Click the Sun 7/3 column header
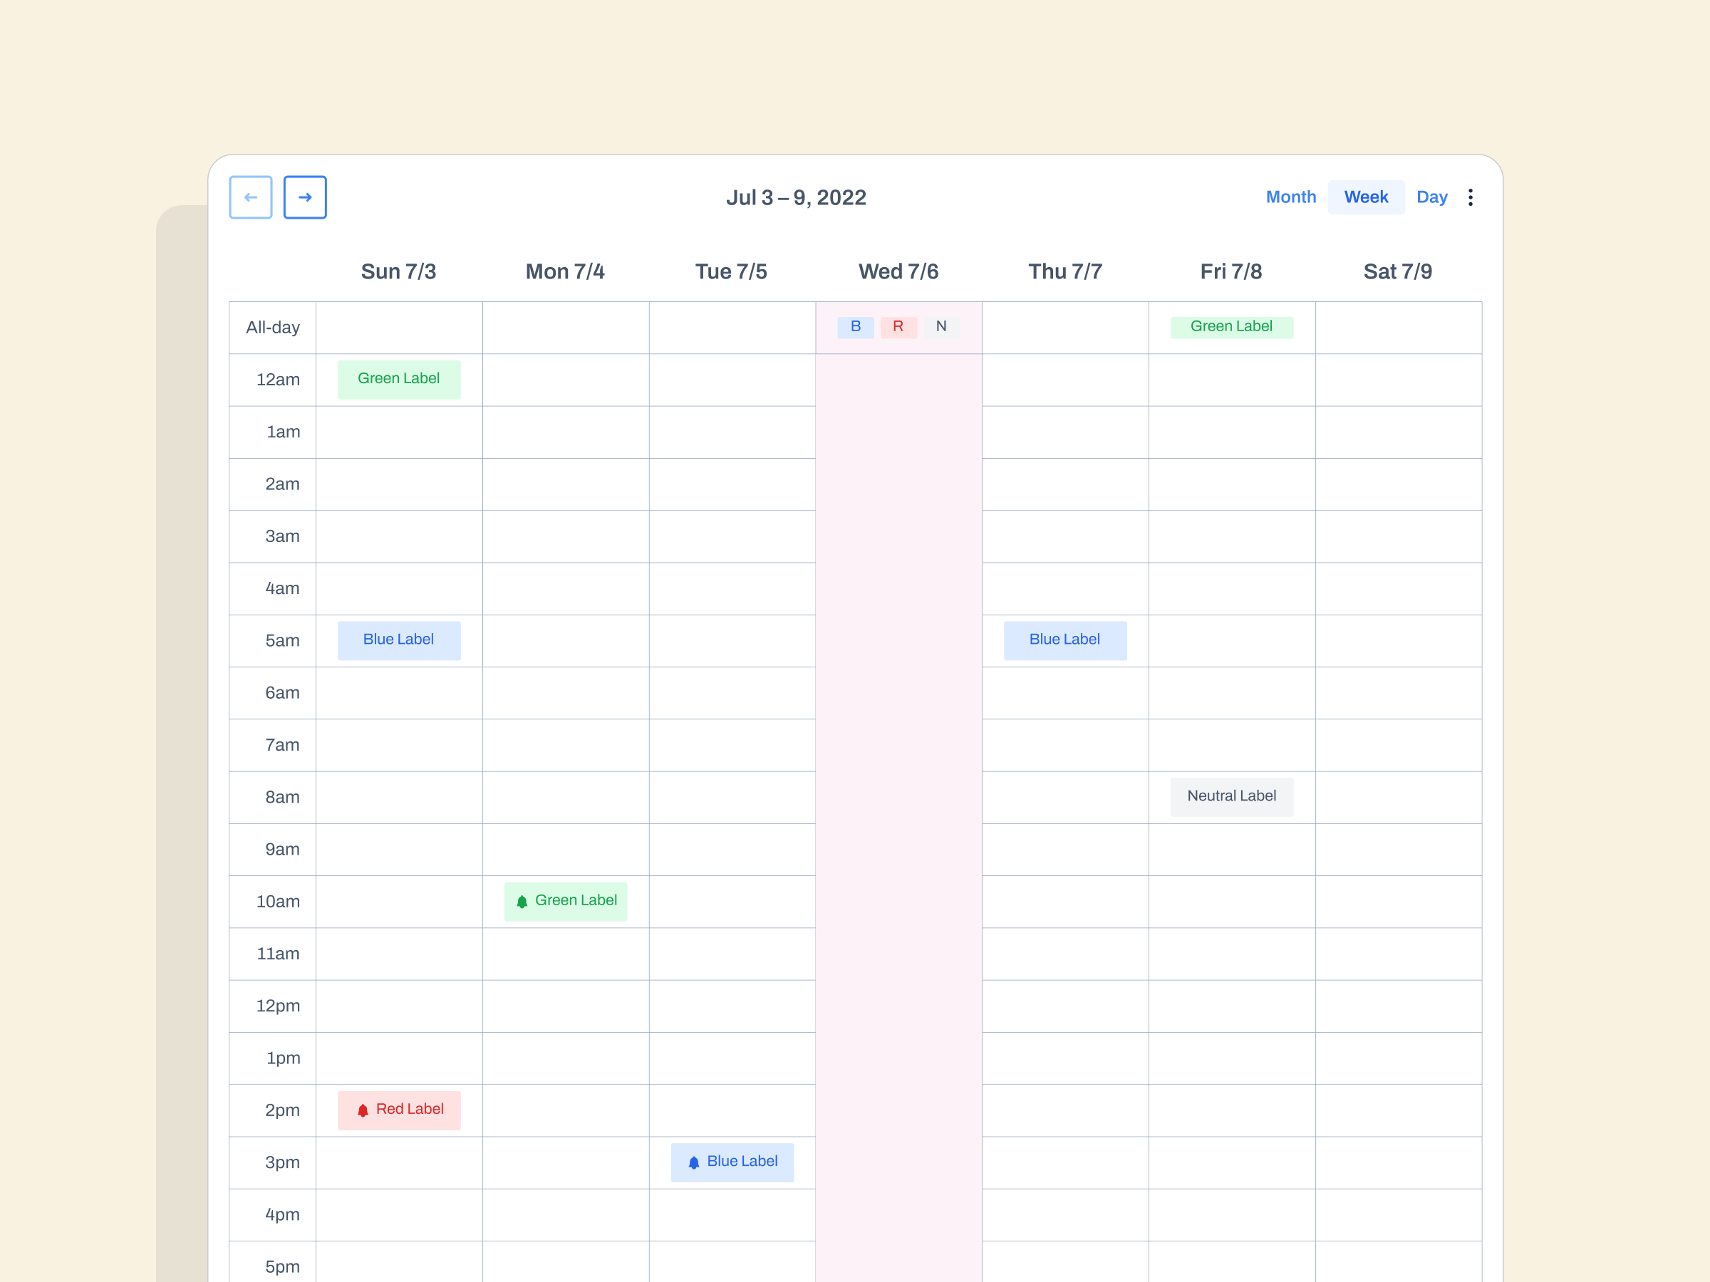The width and height of the screenshot is (1710, 1282). [x=399, y=271]
